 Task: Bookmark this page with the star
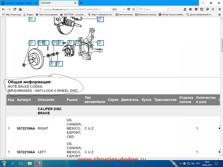[134, 9]
